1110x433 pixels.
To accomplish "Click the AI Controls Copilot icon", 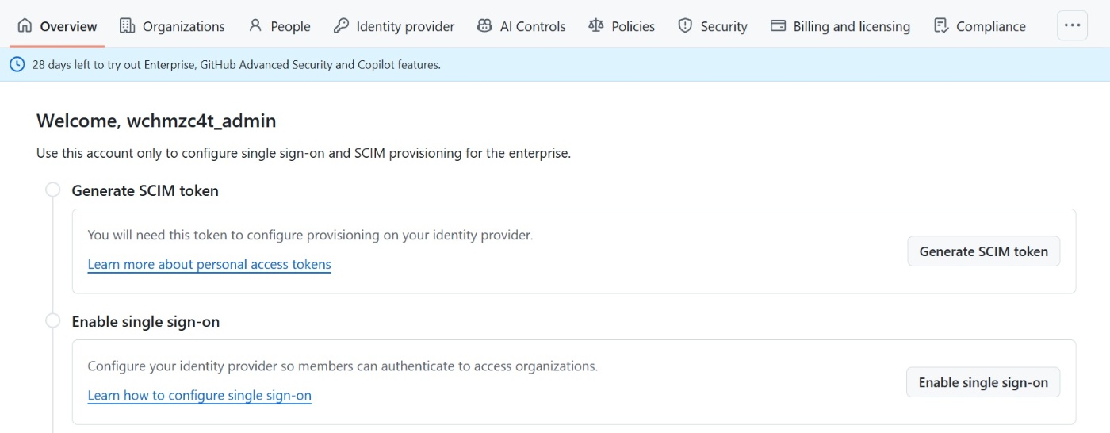I will 484,26.
